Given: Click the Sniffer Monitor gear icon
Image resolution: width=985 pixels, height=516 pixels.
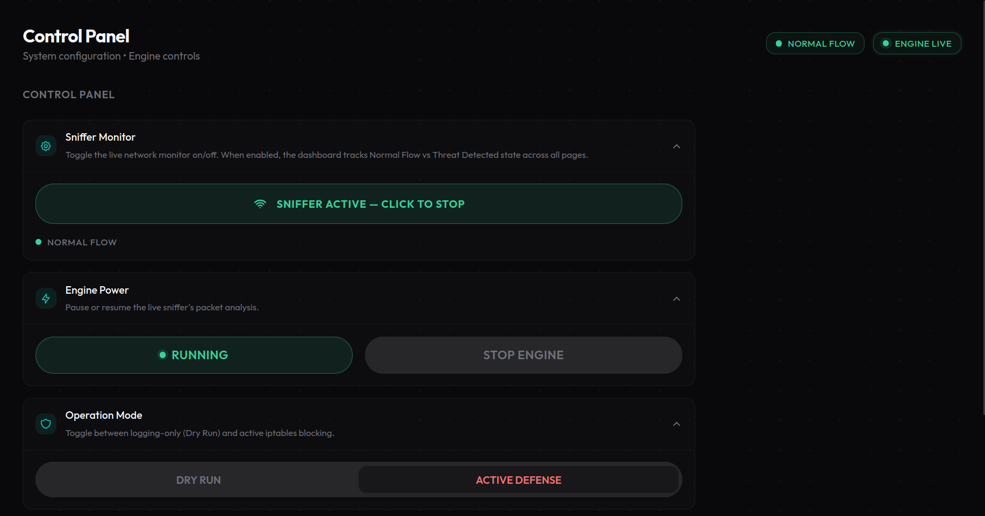Looking at the screenshot, I should point(46,146).
